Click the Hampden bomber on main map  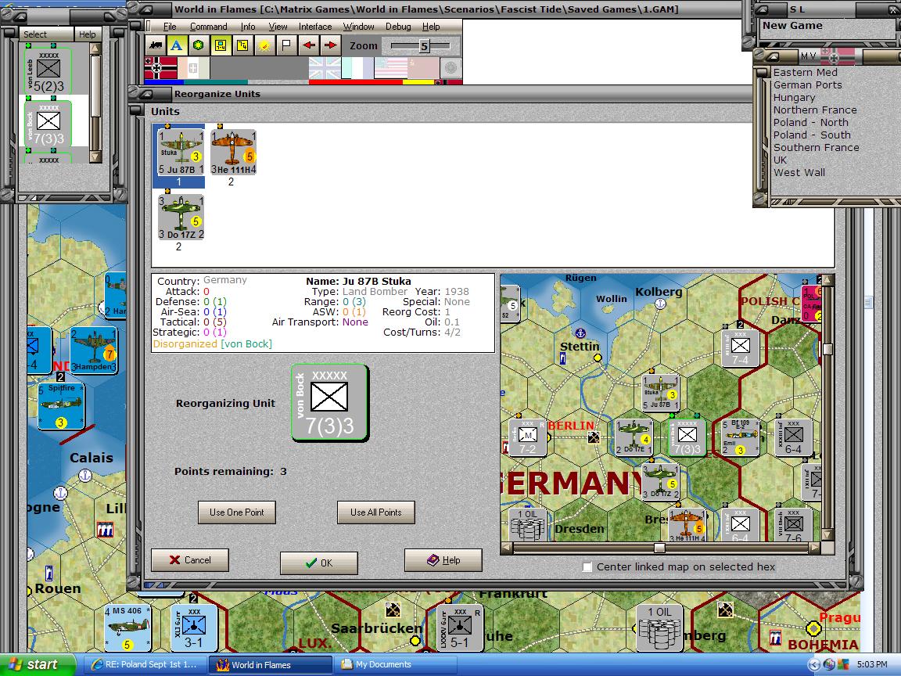[x=94, y=350]
